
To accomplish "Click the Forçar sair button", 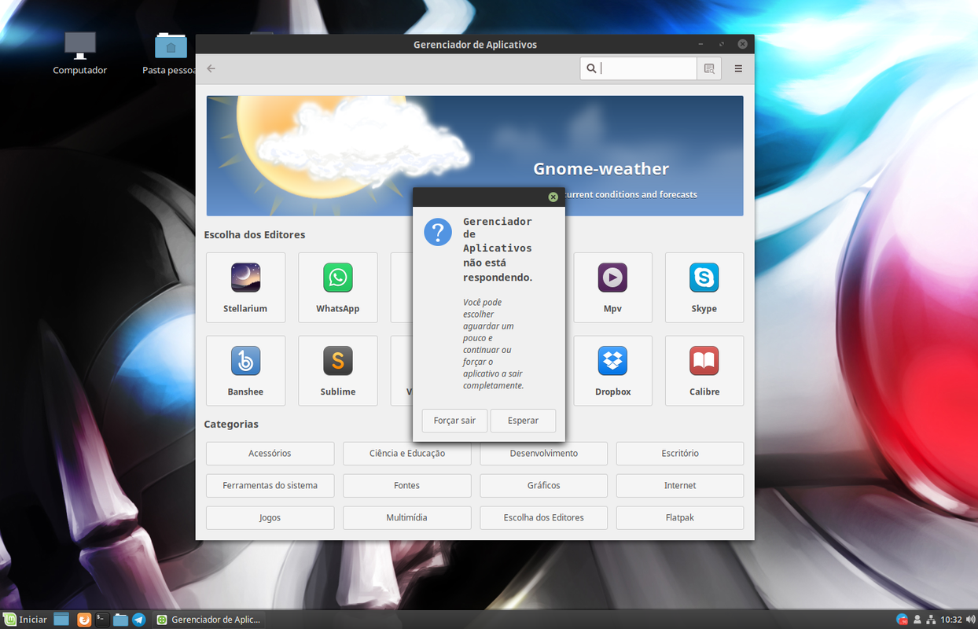I will [454, 421].
